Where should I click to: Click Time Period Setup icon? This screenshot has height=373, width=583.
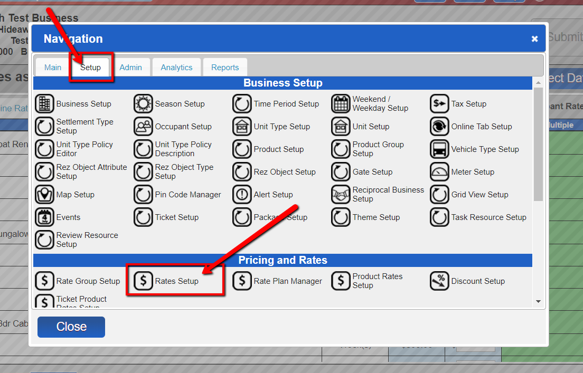point(242,103)
